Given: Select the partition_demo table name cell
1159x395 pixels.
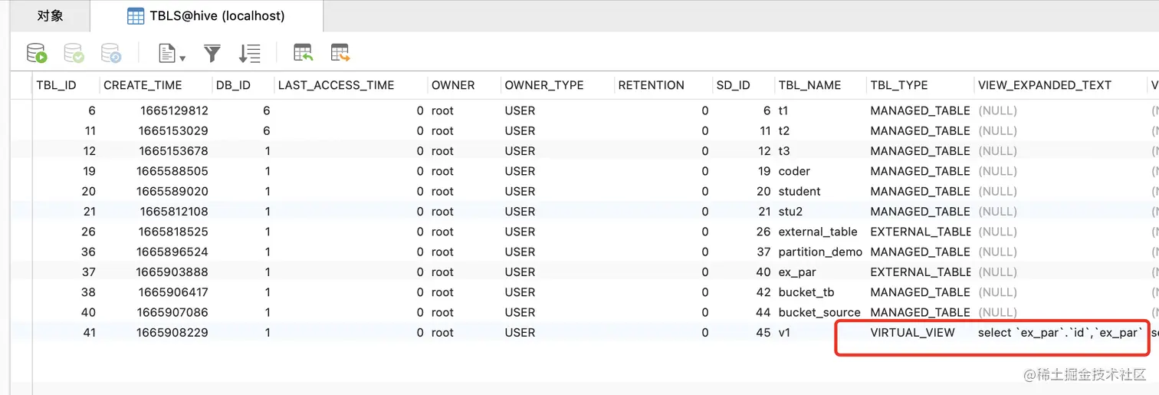Looking at the screenshot, I should (820, 252).
